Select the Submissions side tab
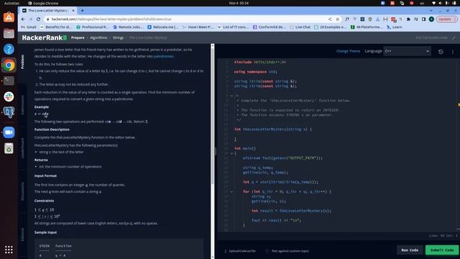The image size is (460, 259). (22, 105)
